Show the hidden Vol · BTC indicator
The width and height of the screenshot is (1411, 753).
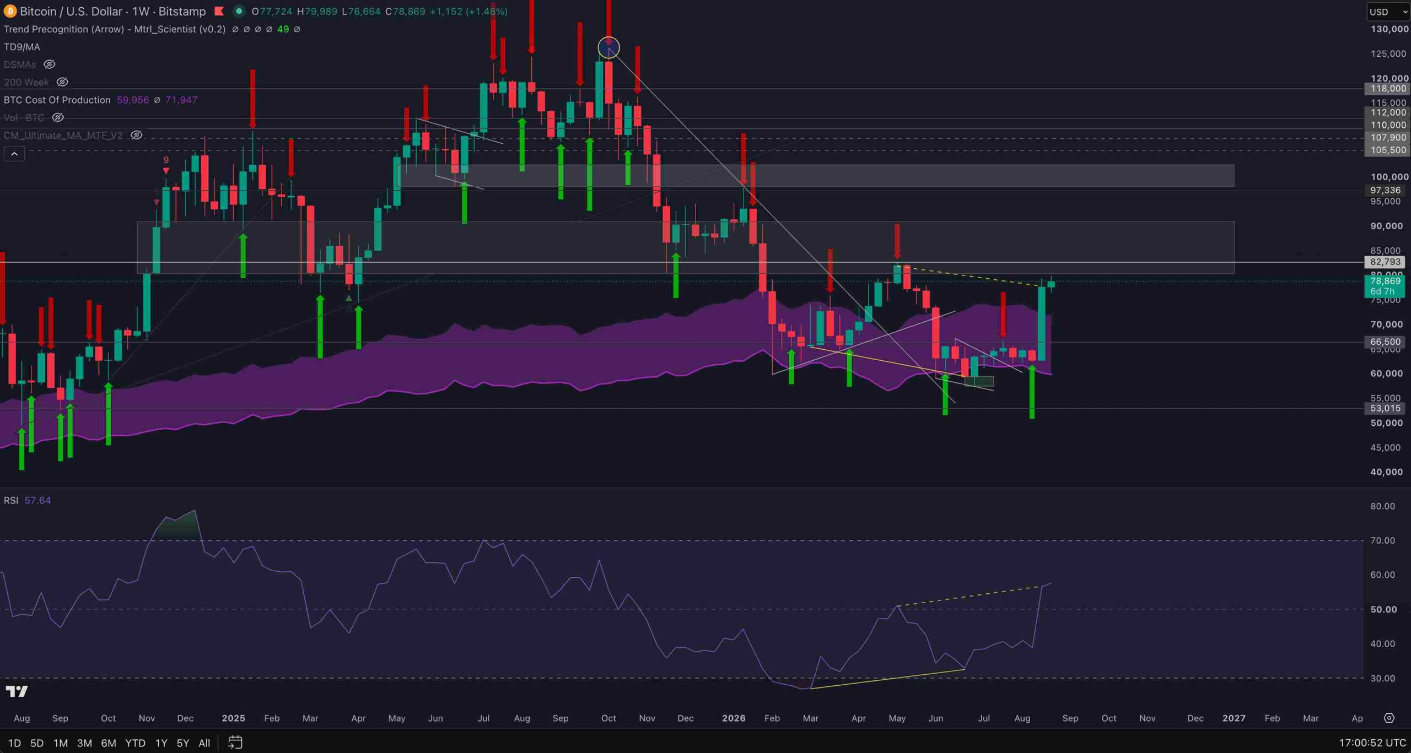pos(58,117)
